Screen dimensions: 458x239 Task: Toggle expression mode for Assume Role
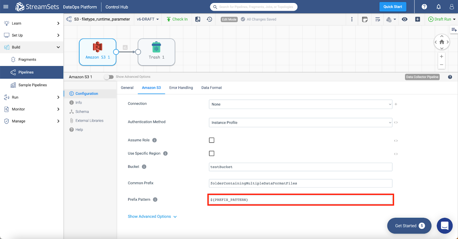pyautogui.click(x=396, y=141)
